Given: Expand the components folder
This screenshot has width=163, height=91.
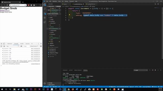Looking at the screenshot, I should [x=53, y=31].
